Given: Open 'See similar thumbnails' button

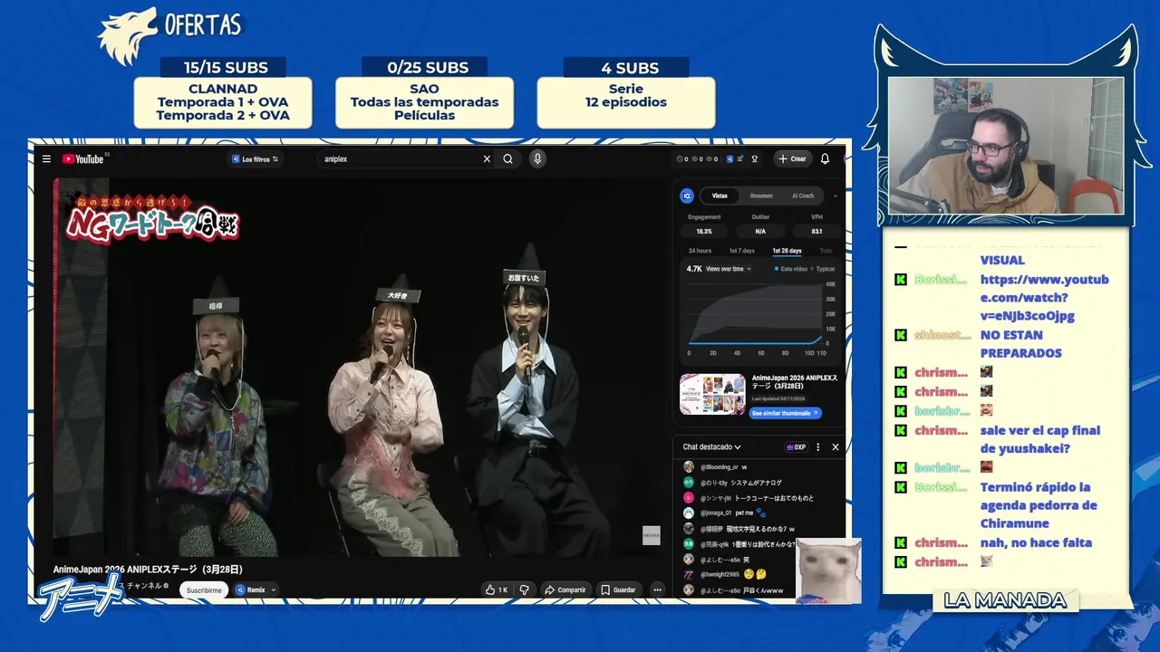Looking at the screenshot, I should 786,413.
